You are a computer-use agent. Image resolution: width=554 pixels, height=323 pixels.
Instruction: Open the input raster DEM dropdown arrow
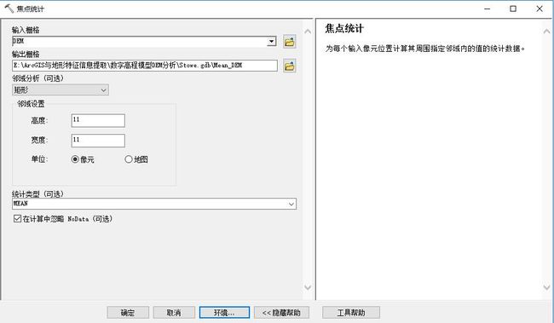pos(271,42)
